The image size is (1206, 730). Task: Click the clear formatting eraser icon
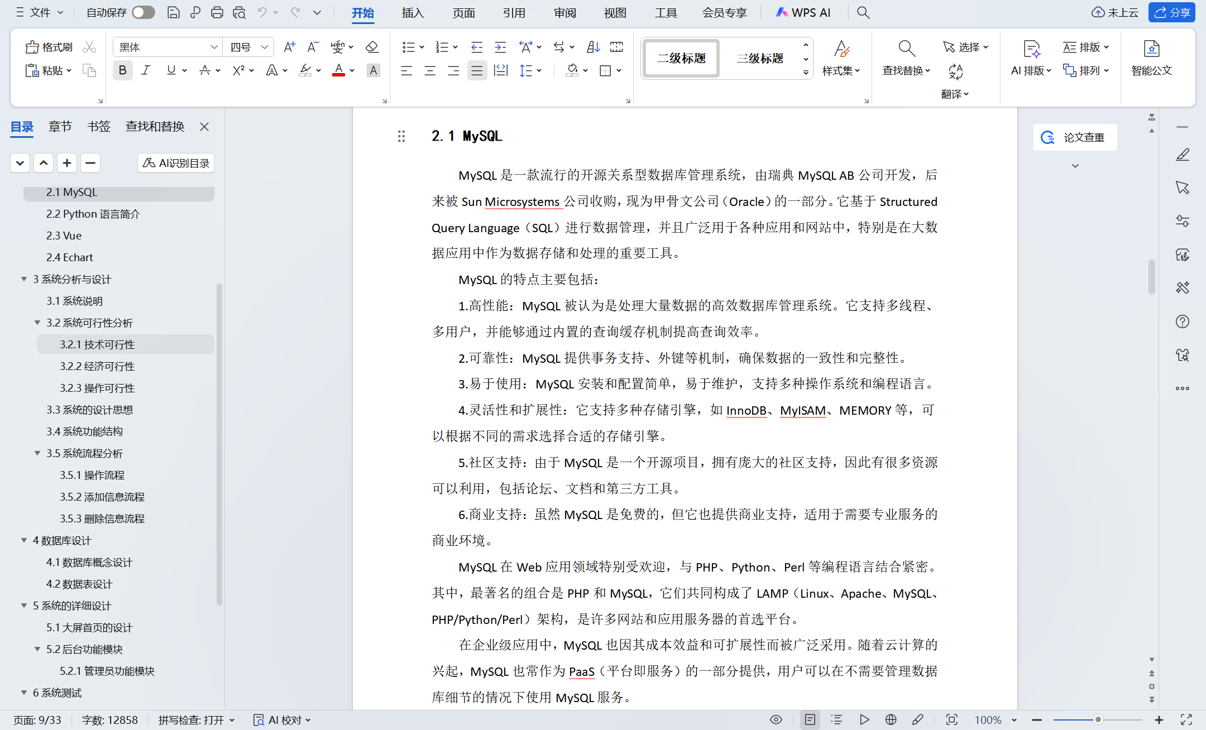(372, 47)
